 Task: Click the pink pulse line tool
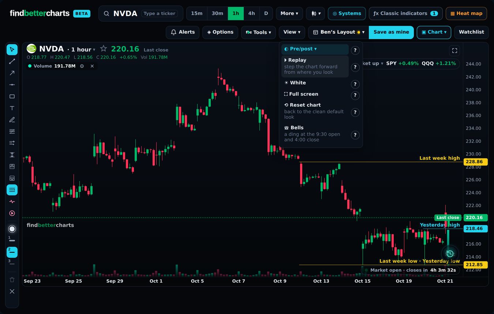click(12, 202)
